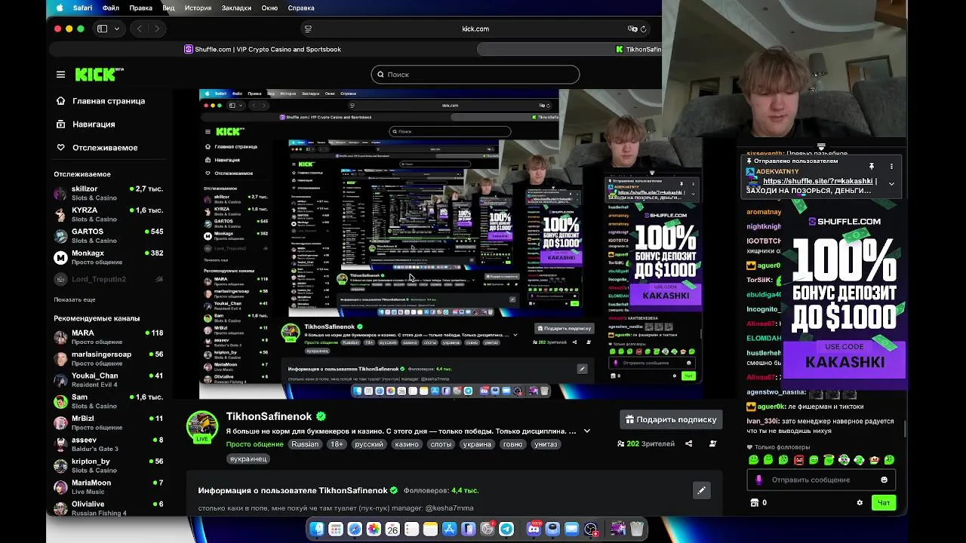The height and width of the screenshot is (543, 966).
Task: Open Отслеживаемое in sidebar
Action: [x=97, y=148]
